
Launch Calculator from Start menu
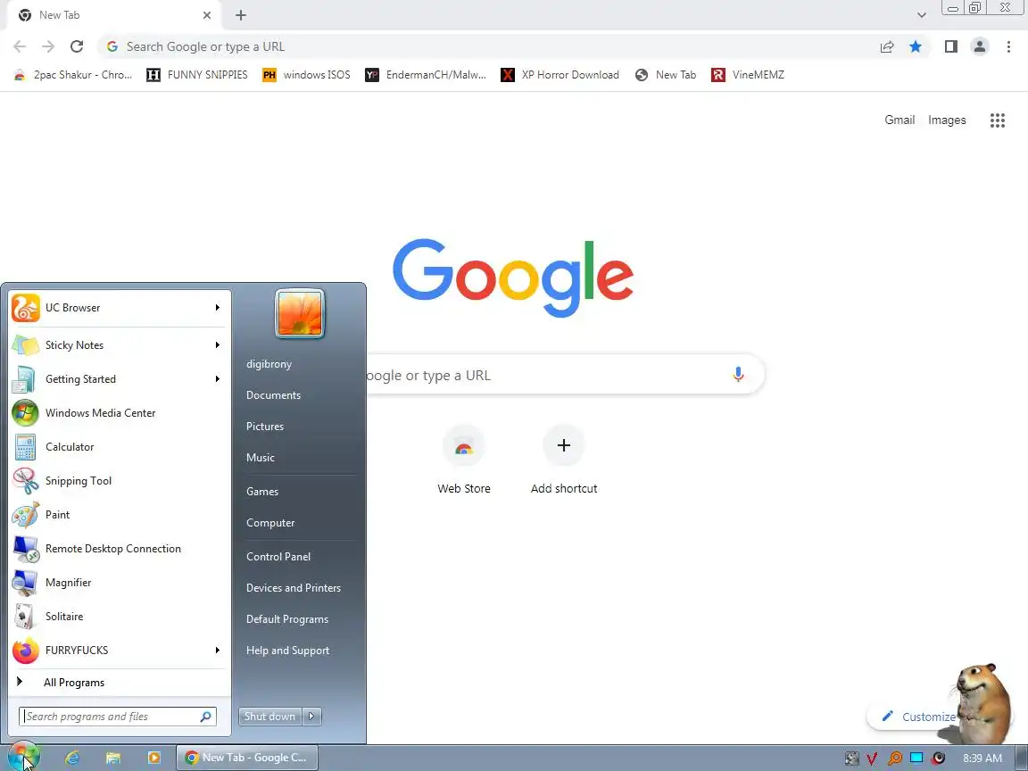[120, 447]
